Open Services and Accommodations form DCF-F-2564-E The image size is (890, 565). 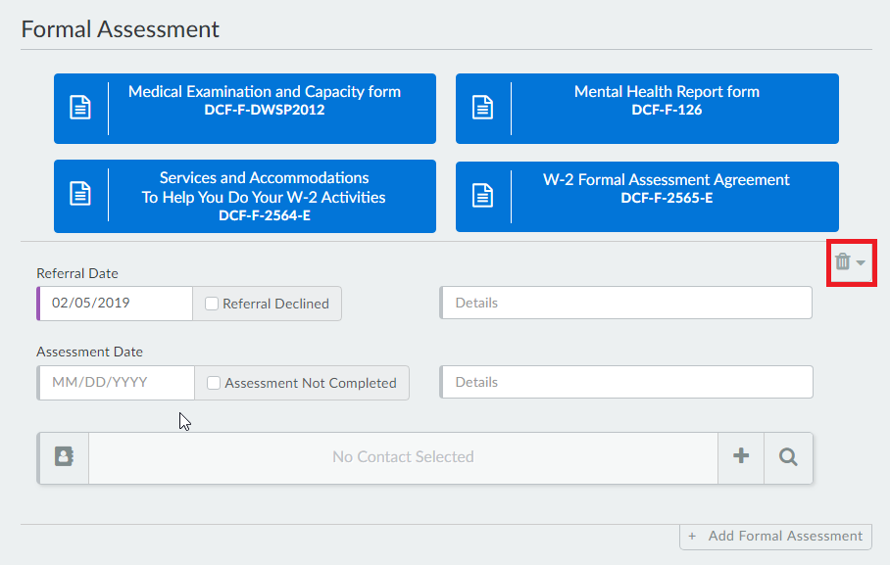point(264,196)
